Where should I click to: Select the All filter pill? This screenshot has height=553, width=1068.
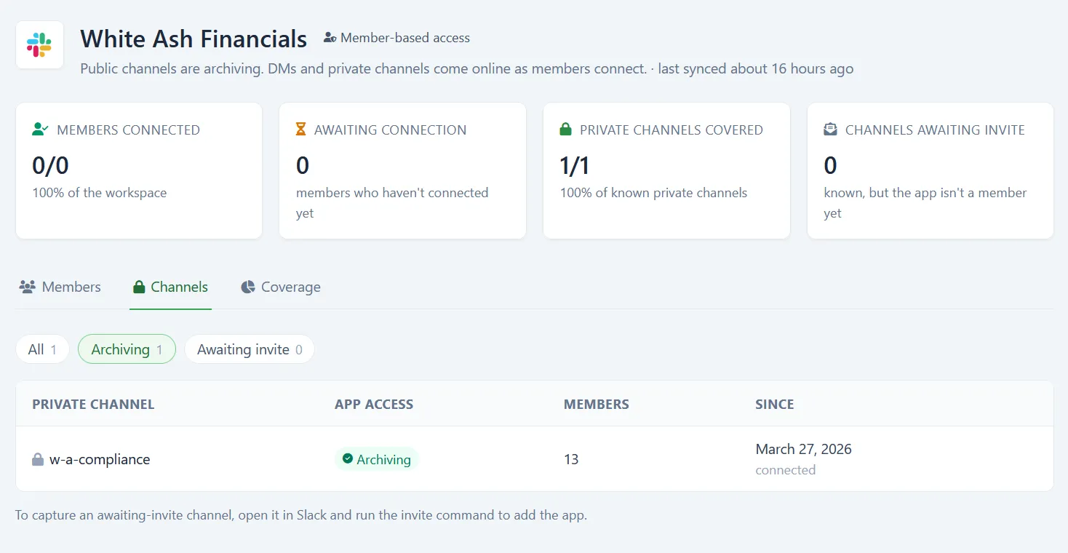(42, 349)
